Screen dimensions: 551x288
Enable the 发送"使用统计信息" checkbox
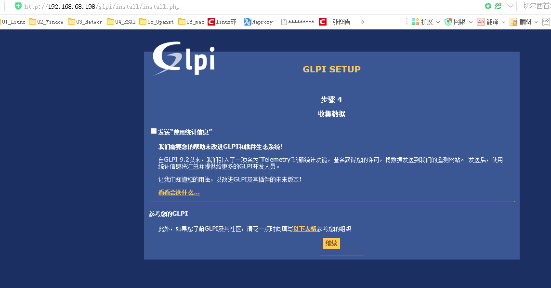[x=154, y=131]
